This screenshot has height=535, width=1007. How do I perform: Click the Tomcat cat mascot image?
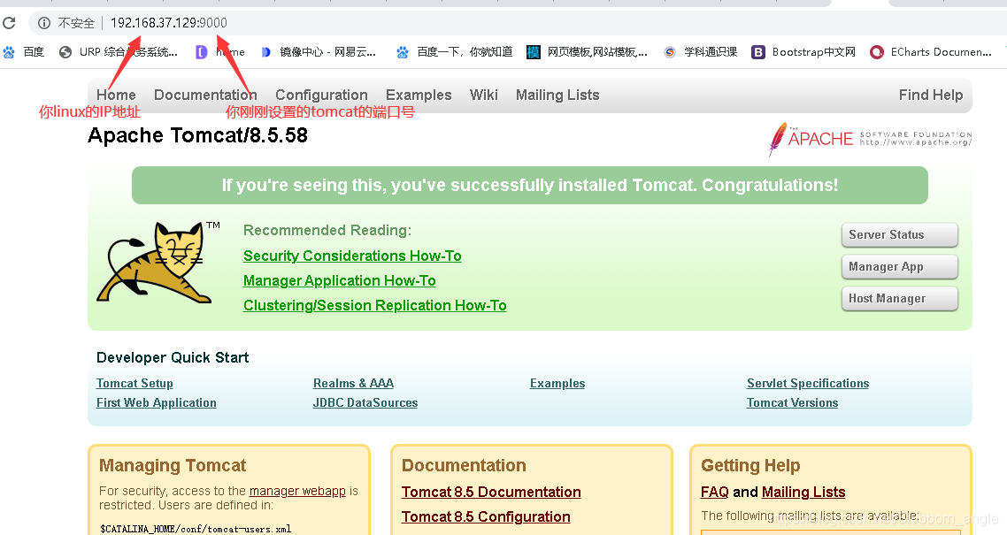point(158,263)
